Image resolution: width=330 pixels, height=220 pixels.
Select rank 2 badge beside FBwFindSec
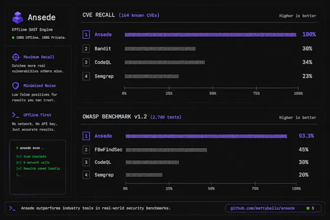86,150
